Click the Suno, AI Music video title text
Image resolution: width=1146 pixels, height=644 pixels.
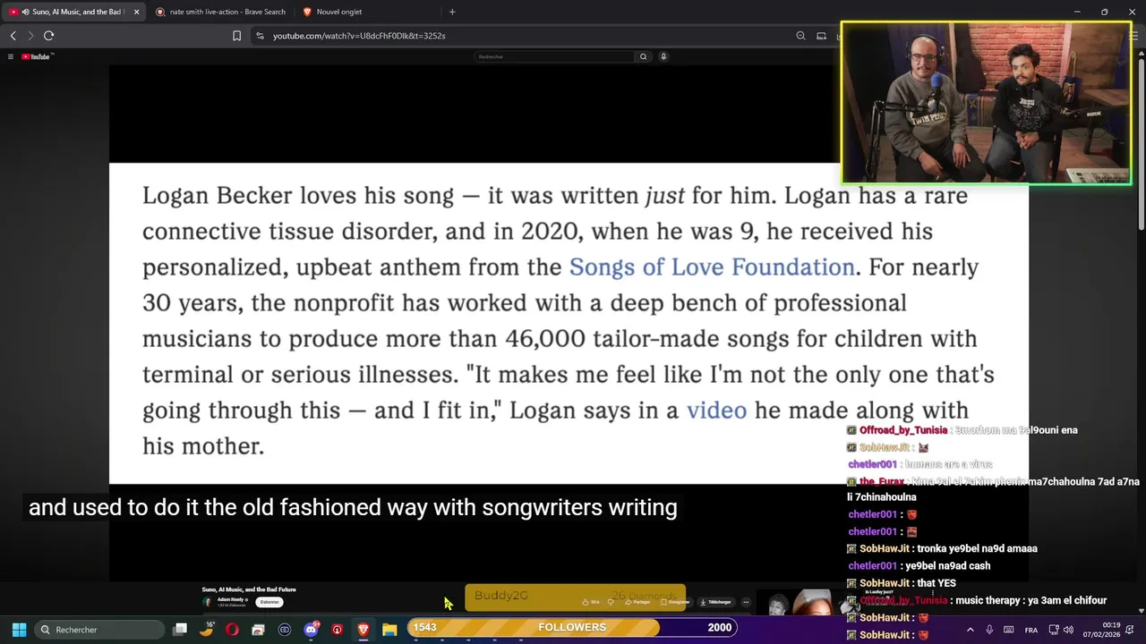[x=249, y=589]
